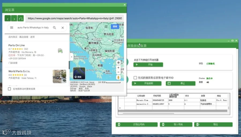Viewport: 241px width, 137px height.
Task: Click the auto Parts WhatsApp search box
Action: [33, 28]
